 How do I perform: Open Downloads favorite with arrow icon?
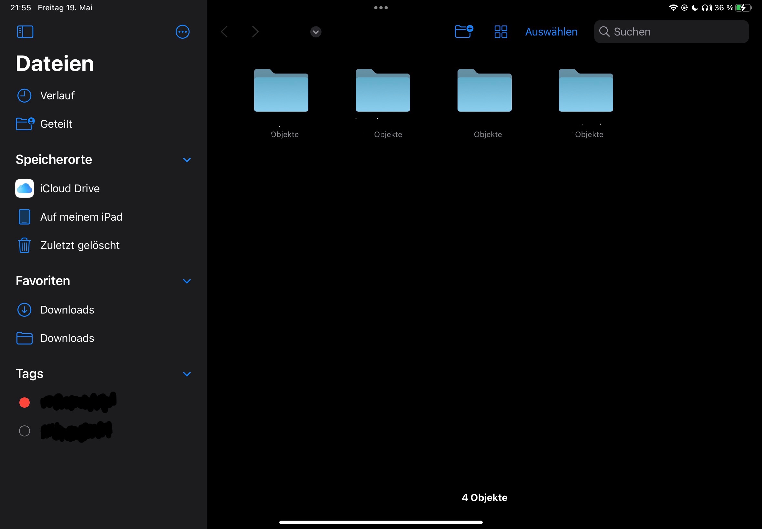pos(67,310)
